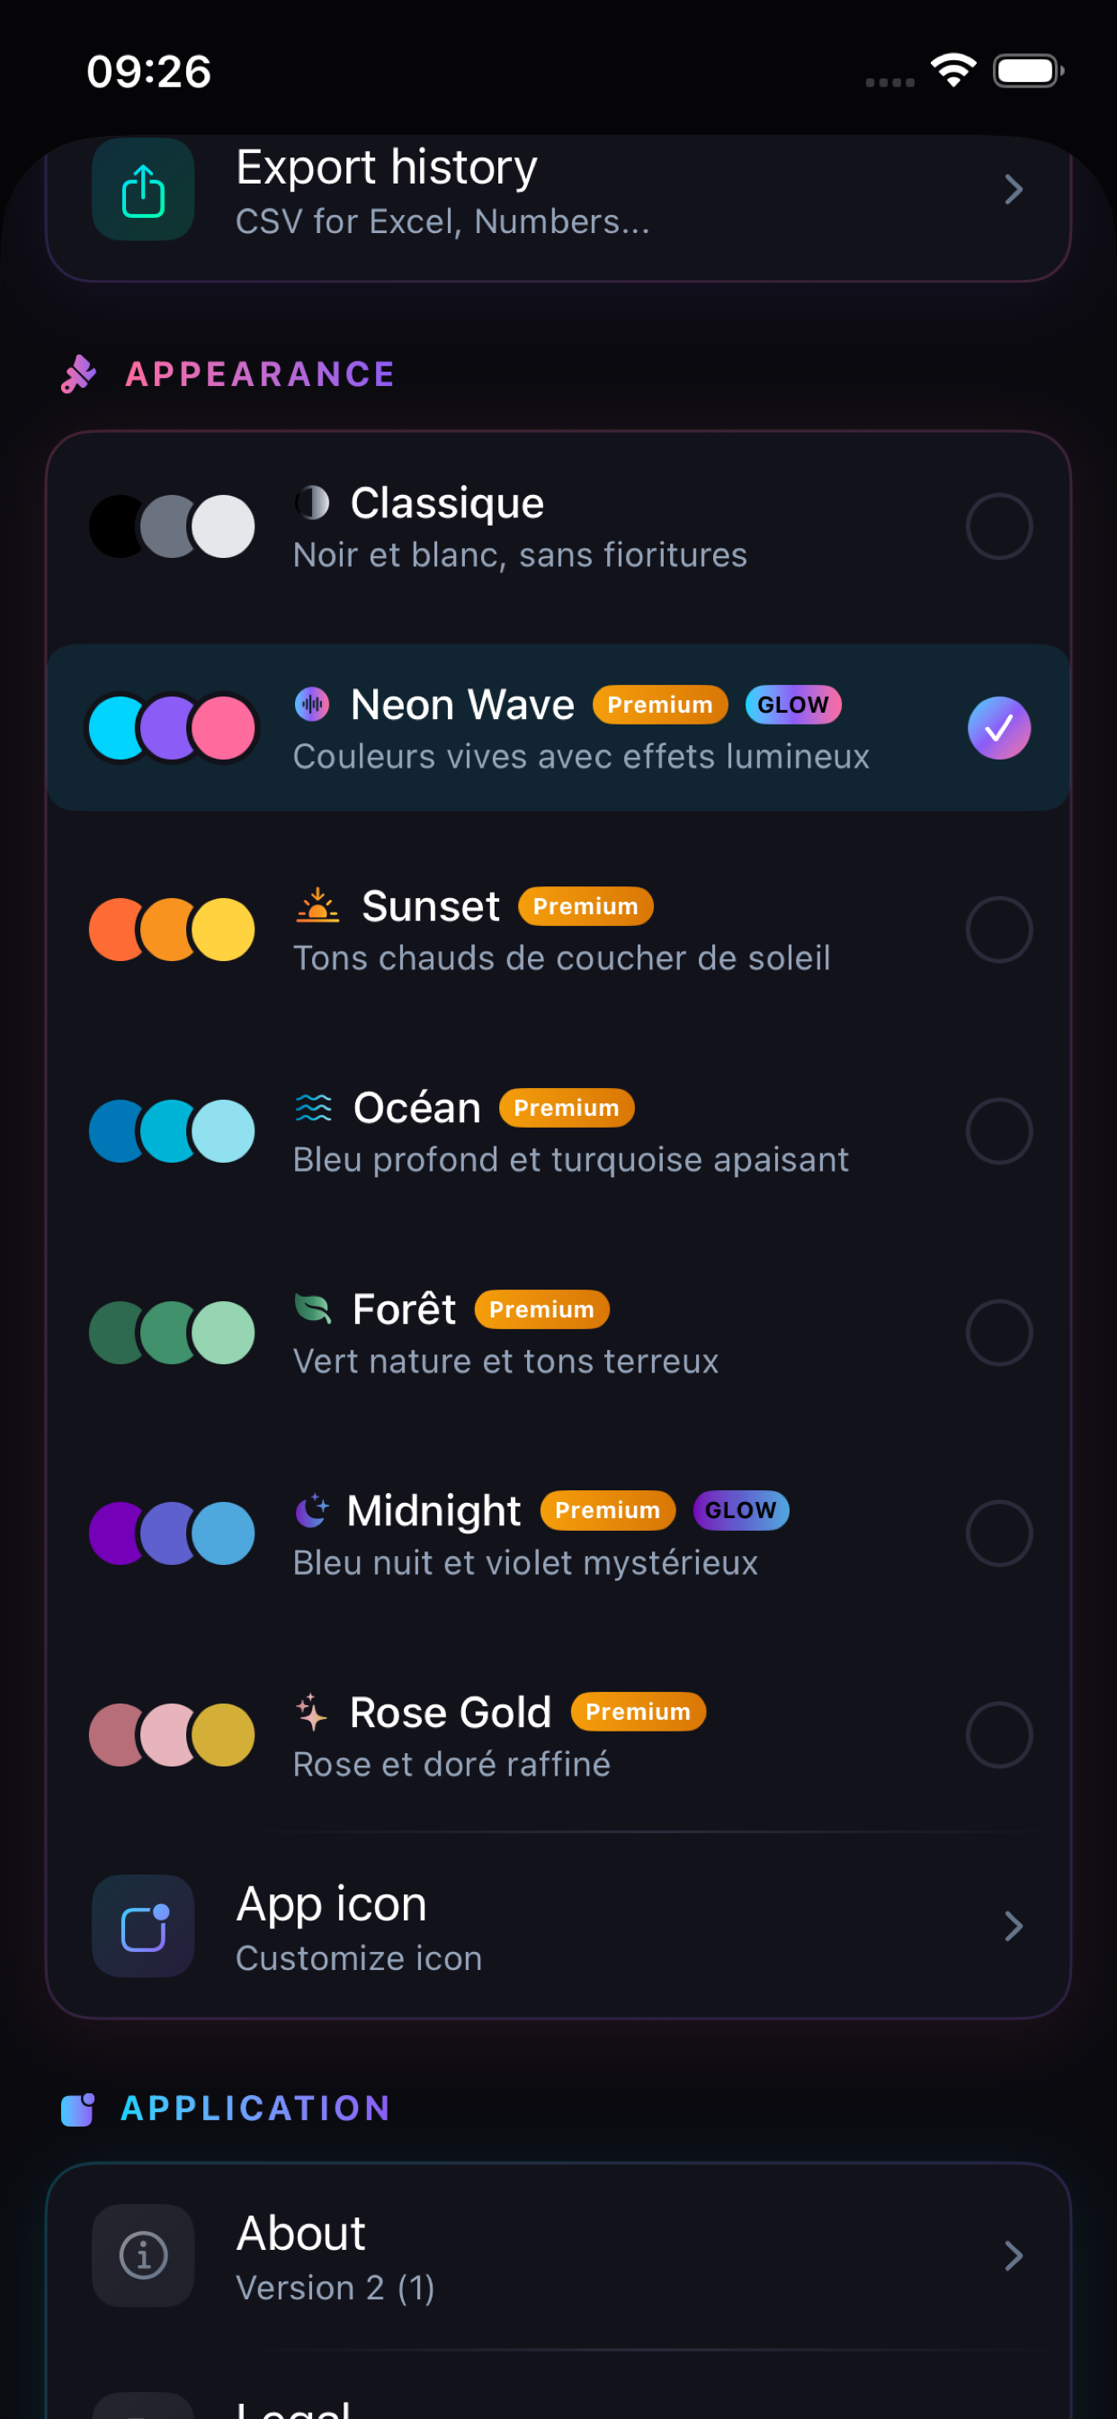Click the GLOW badge on Neon Wave
Viewport: 1117px width, 2419px height.
point(793,704)
